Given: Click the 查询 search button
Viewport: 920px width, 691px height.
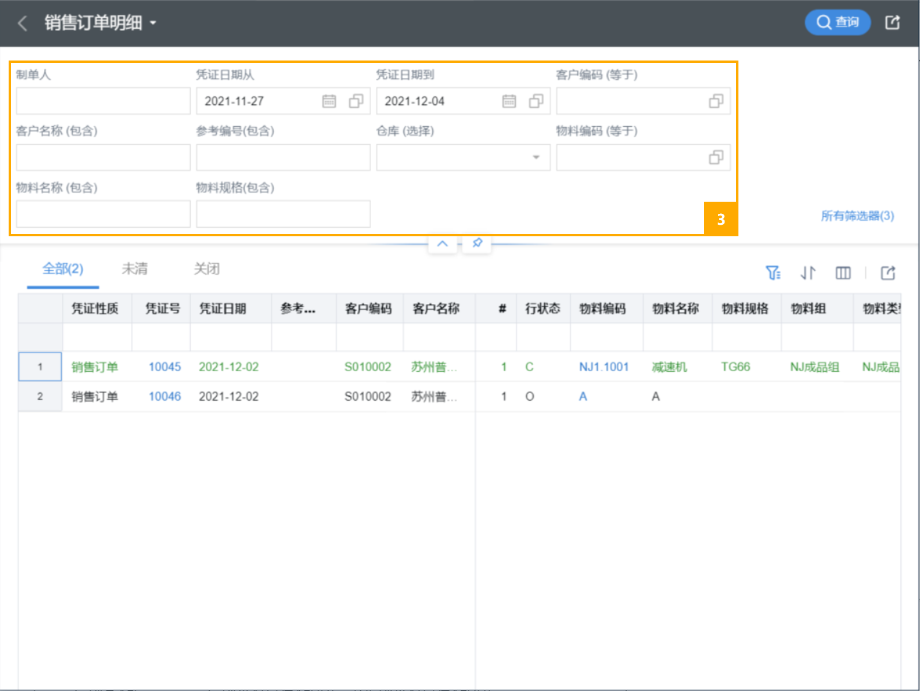Looking at the screenshot, I should [x=837, y=22].
